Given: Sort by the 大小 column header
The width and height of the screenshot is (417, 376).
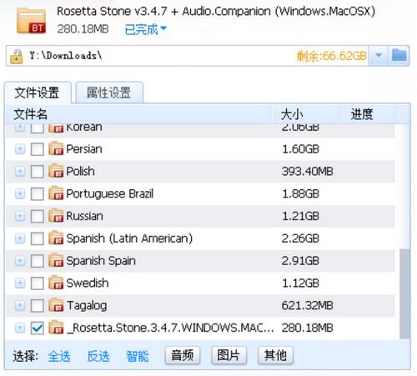Looking at the screenshot, I should click(307, 114).
